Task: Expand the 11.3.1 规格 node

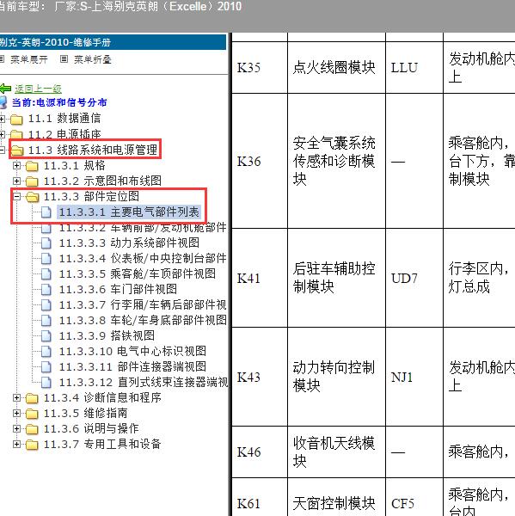Action: (x=16, y=165)
